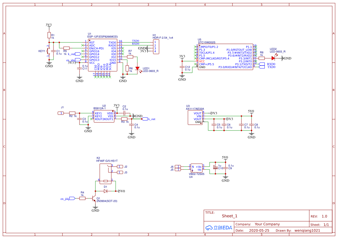The height and width of the screenshot is (239, 338).
Task: Select the R2 resistor symbol
Action: point(72,113)
